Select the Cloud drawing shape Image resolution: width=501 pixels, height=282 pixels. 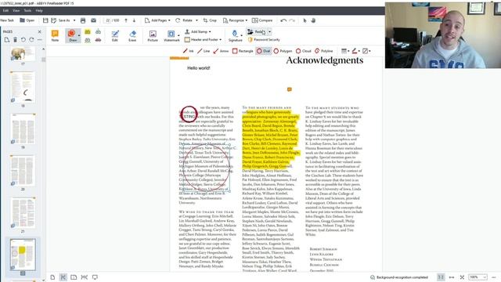pyautogui.click(x=303, y=51)
